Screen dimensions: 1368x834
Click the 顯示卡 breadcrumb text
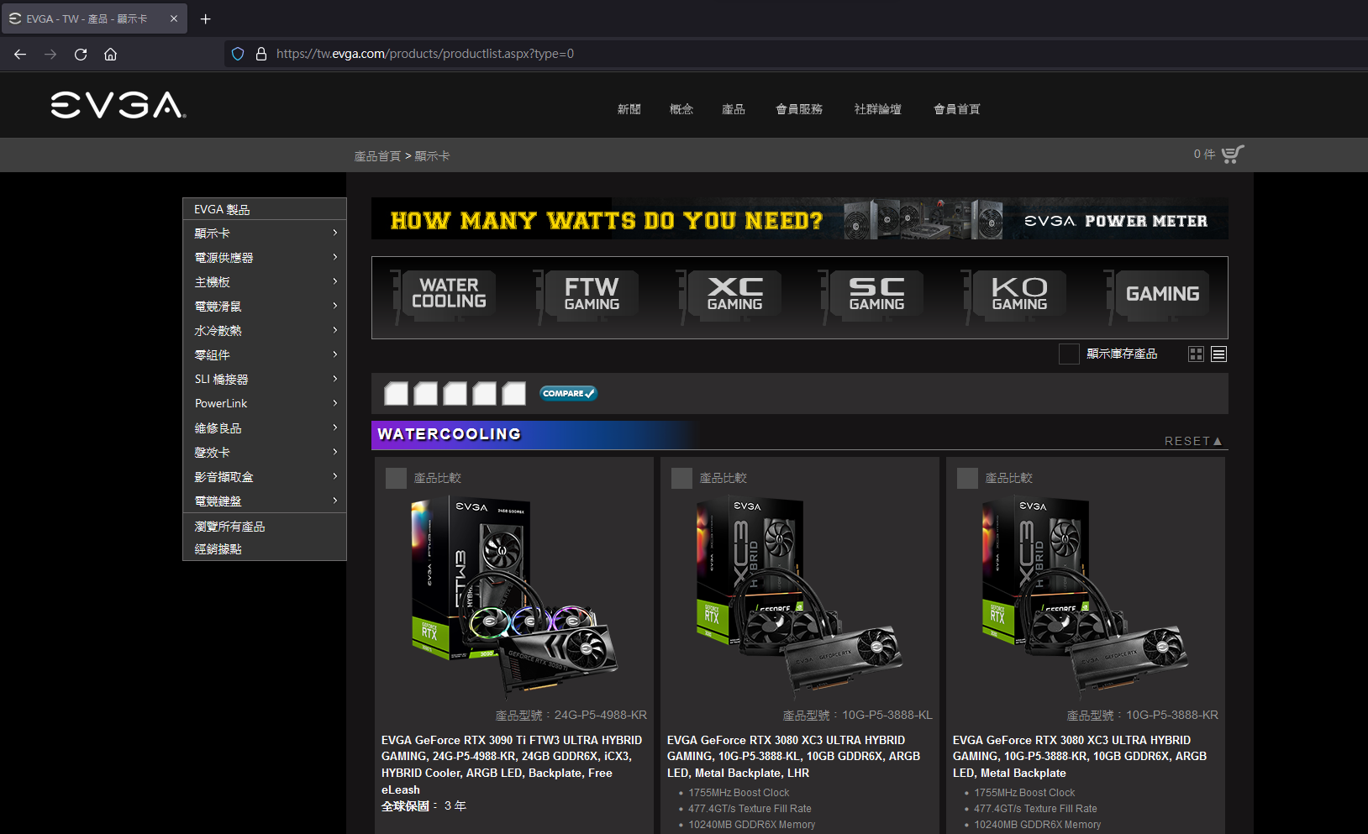click(432, 156)
